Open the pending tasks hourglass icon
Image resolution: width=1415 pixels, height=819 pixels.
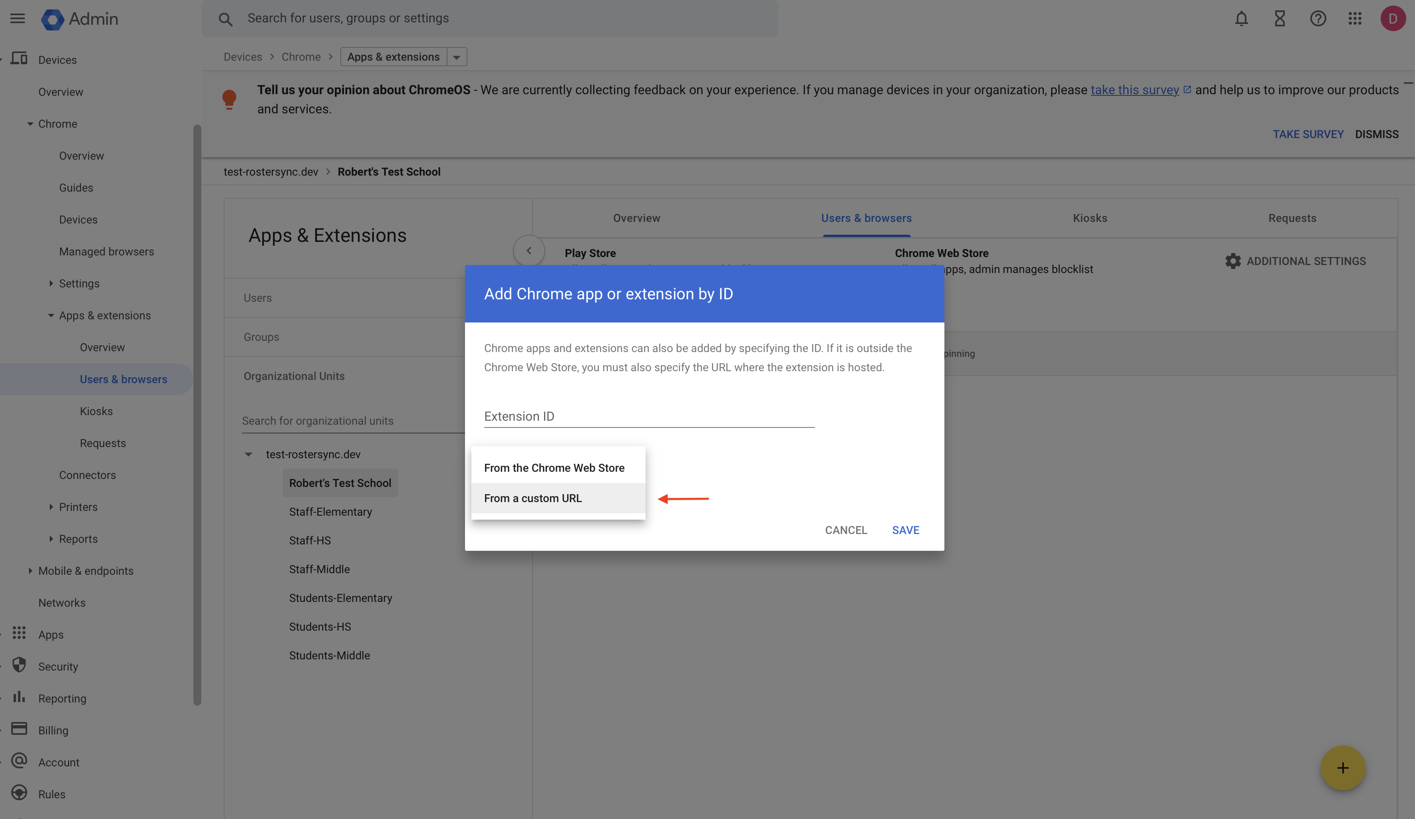point(1280,18)
